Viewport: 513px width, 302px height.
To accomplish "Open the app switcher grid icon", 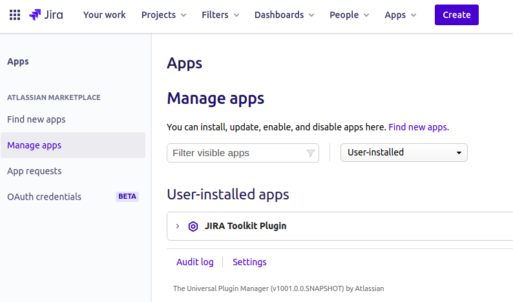I will pyautogui.click(x=15, y=15).
